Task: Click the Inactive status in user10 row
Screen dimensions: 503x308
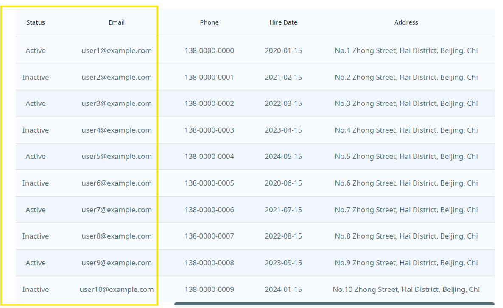Action: coord(36,289)
